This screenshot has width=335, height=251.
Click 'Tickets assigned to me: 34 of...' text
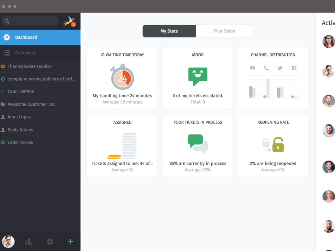click(122, 163)
